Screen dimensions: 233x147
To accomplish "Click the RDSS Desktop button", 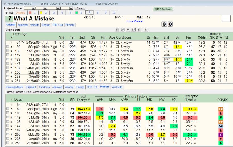I will [163, 9].
